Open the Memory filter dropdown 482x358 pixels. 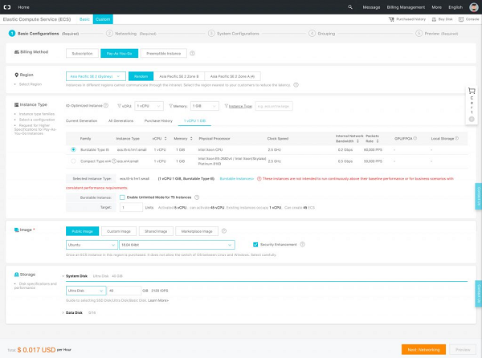tap(205, 106)
